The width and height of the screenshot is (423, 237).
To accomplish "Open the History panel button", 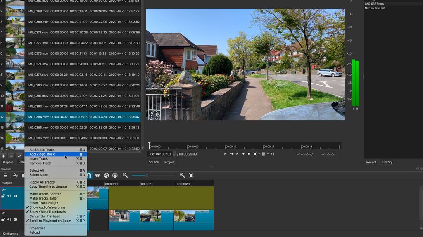I will 387,162.
